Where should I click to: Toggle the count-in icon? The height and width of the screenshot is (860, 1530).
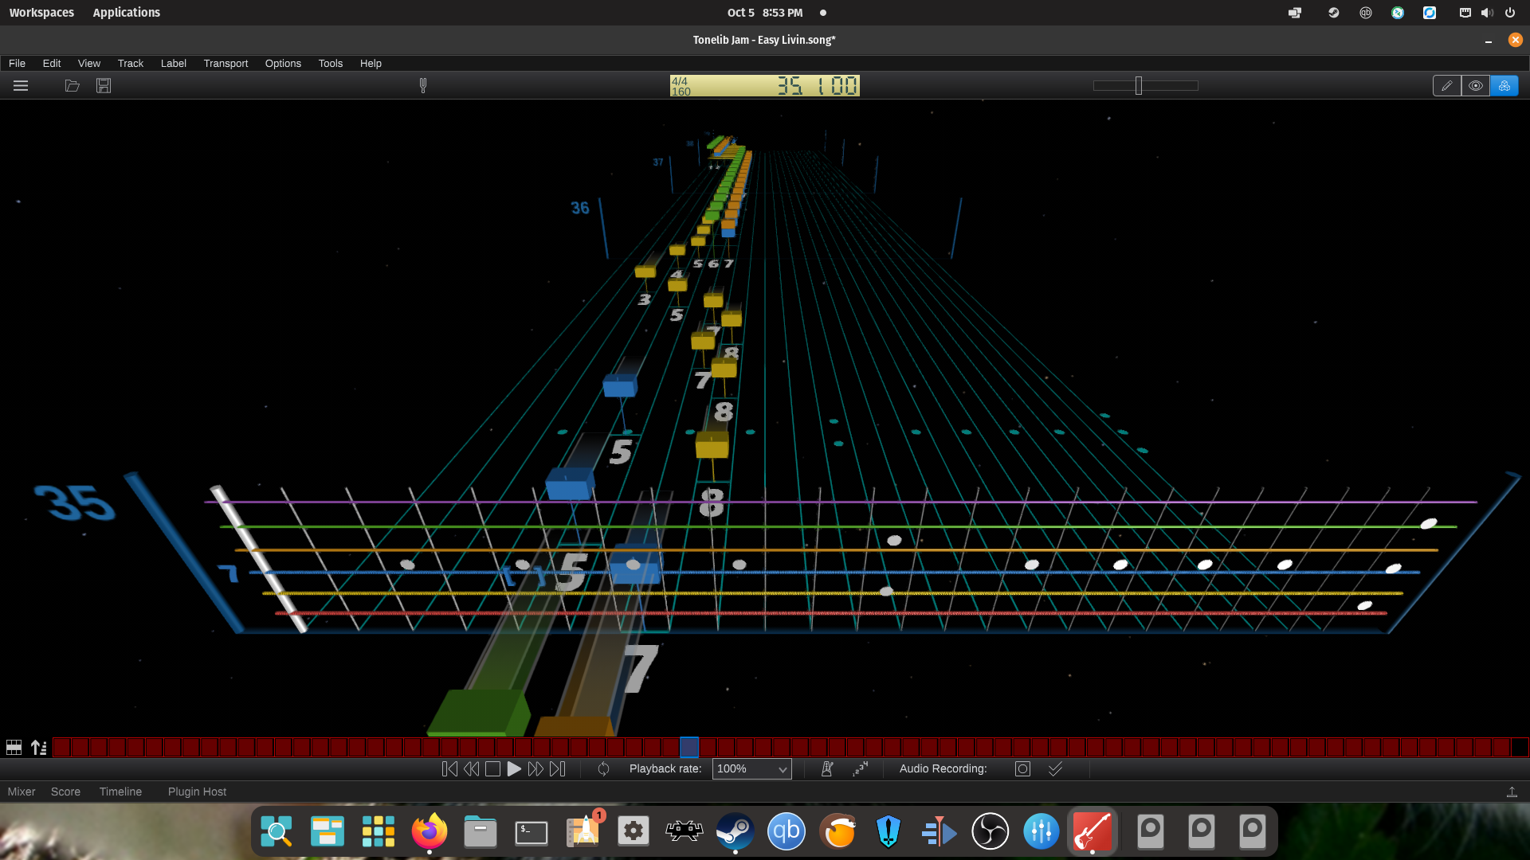coord(860,768)
